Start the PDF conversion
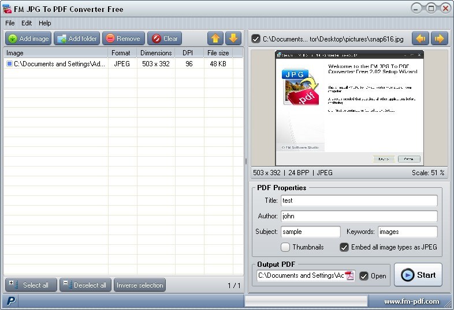Viewport: 454px width, 310px height. pos(418,275)
